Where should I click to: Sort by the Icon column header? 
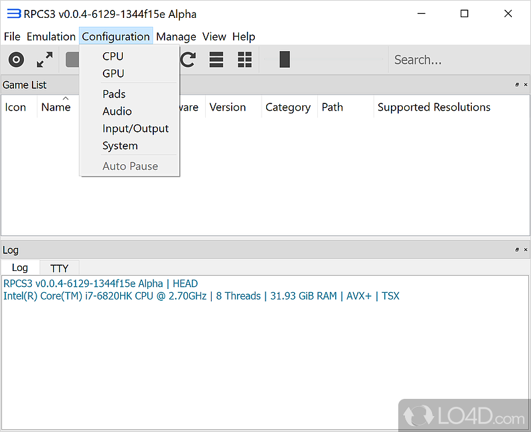tap(19, 107)
